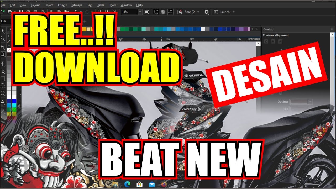Viewport: 336px width, 189px height.
Task: Open Microsoft Store from the taskbar
Action: coord(139,185)
